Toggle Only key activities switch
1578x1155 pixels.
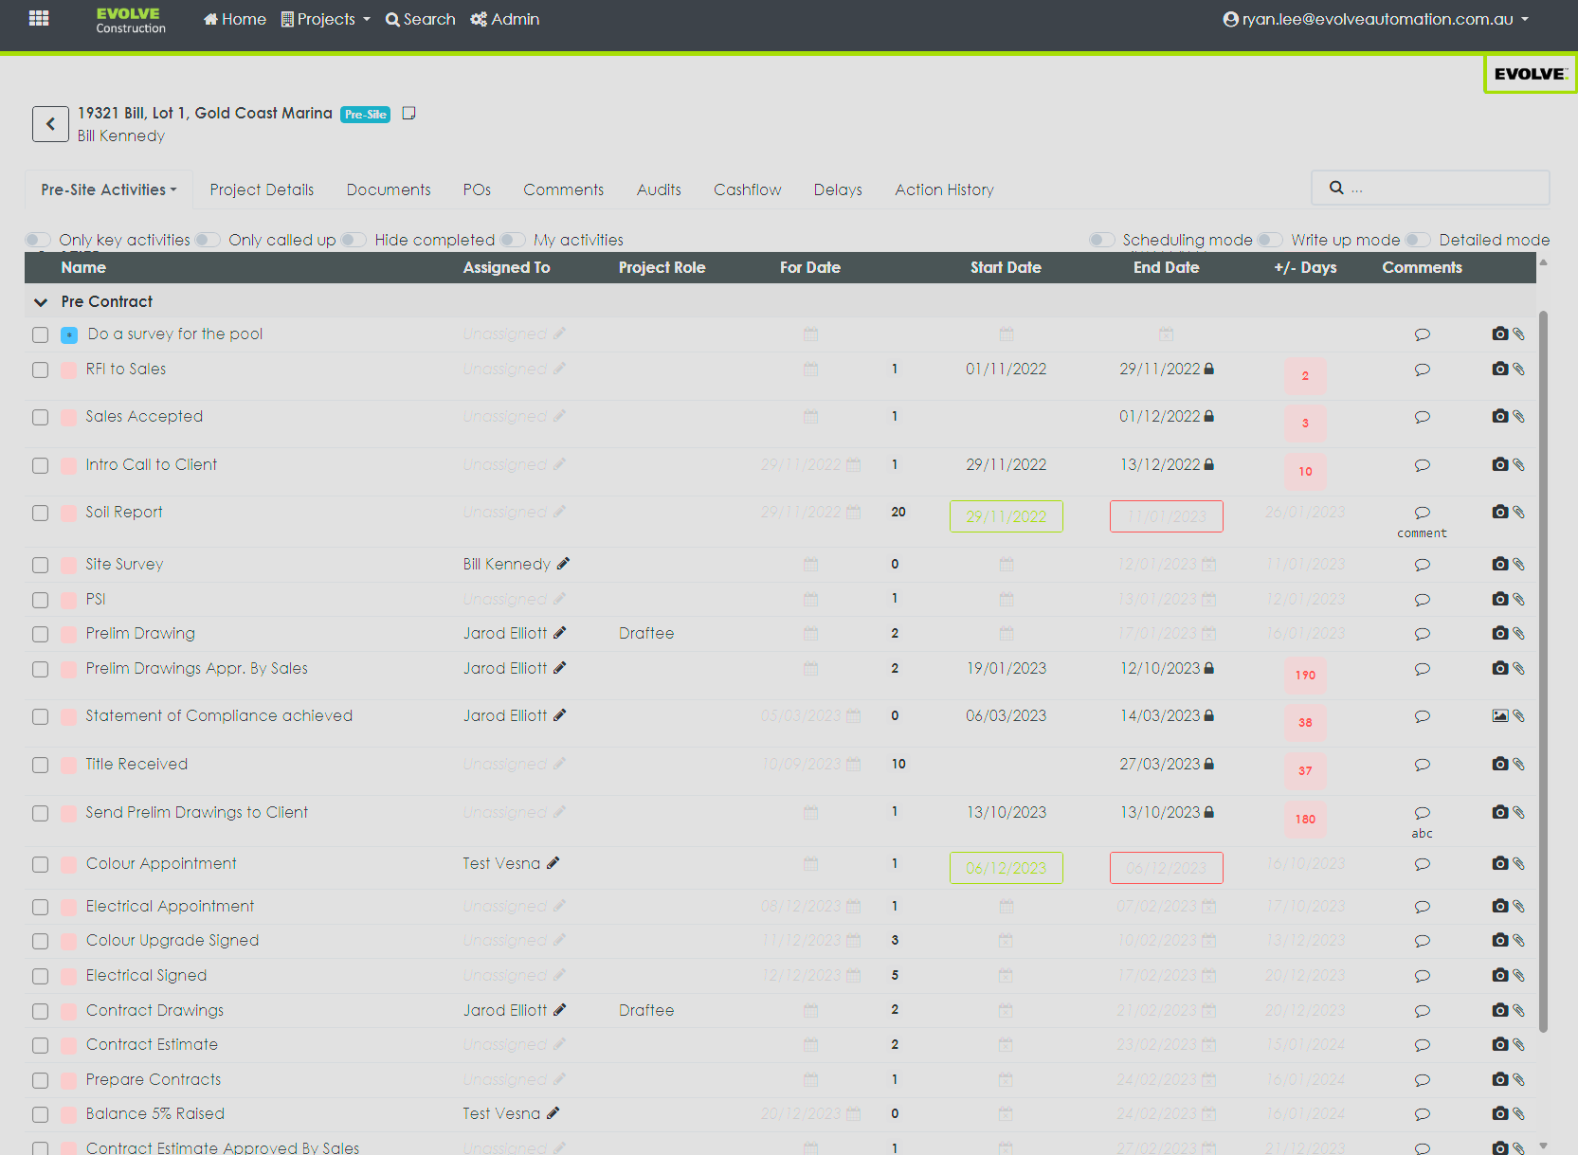38,240
